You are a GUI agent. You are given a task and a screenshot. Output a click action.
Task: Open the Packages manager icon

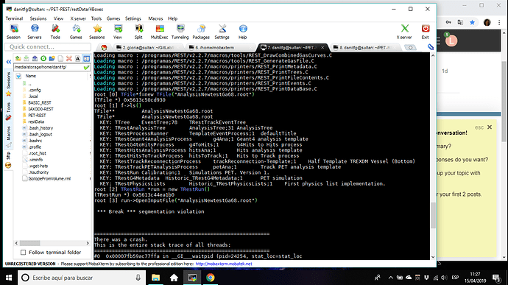click(201, 32)
